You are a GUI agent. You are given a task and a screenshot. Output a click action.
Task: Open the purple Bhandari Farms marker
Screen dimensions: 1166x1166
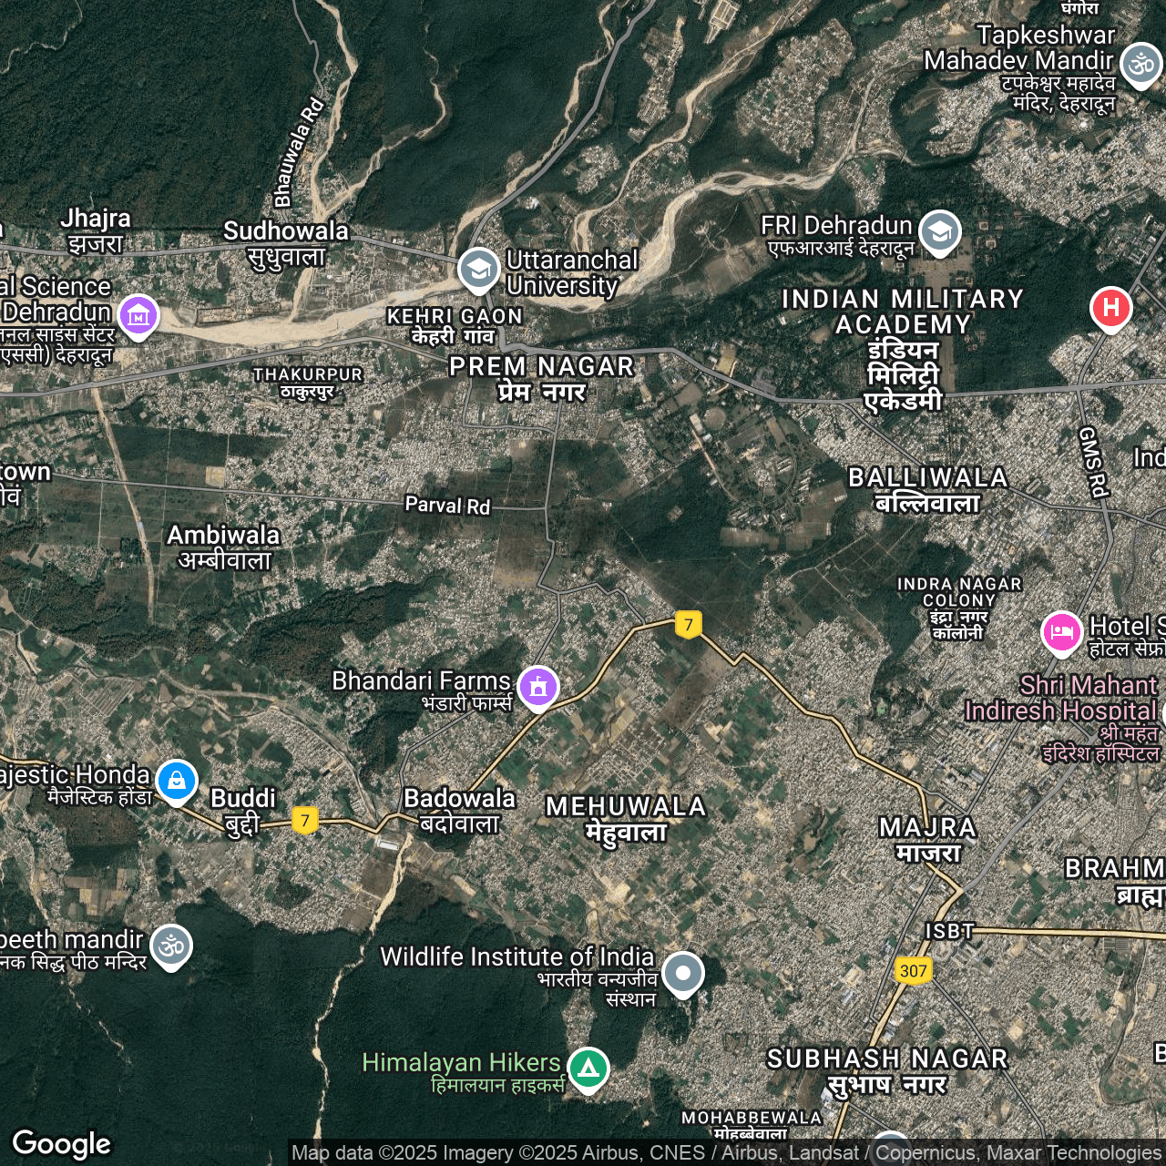pyautogui.click(x=537, y=686)
